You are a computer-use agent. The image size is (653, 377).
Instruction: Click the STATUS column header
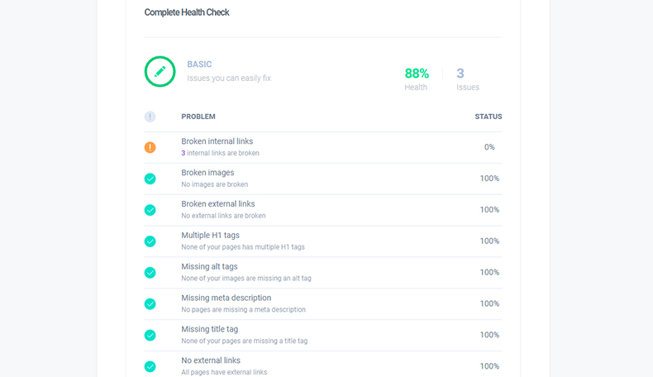pyautogui.click(x=489, y=117)
